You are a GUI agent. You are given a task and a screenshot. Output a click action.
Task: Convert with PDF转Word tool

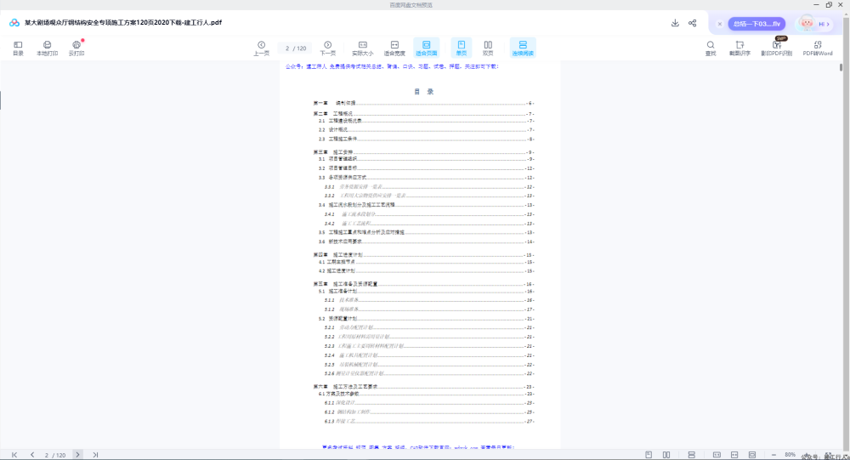pyautogui.click(x=818, y=48)
